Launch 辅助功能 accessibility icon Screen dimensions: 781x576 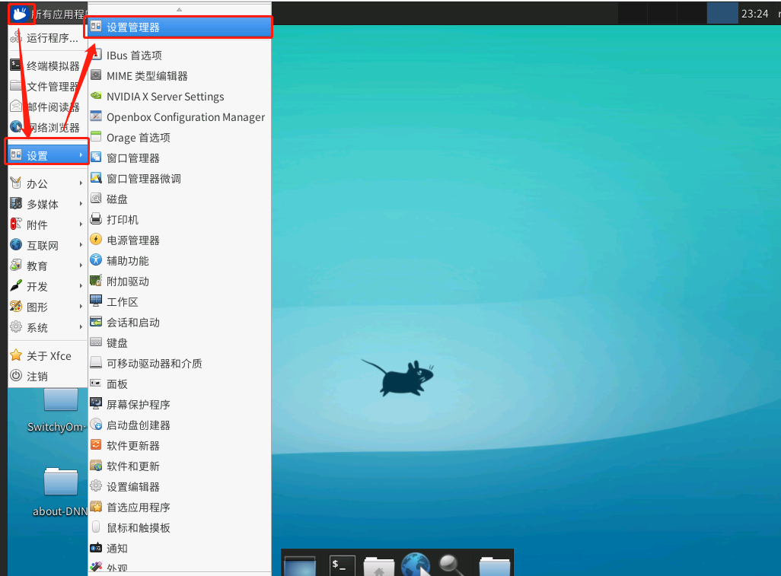click(x=96, y=260)
